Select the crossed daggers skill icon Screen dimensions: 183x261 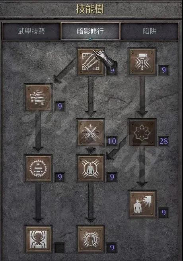[x=90, y=133]
